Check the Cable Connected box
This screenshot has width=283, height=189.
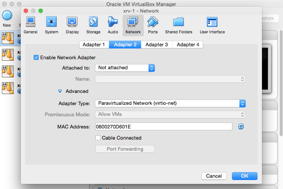coord(98,138)
